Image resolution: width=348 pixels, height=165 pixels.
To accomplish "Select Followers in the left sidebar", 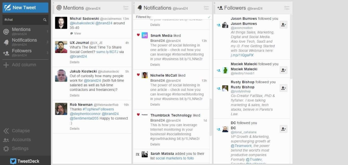I will tap(21, 51).
